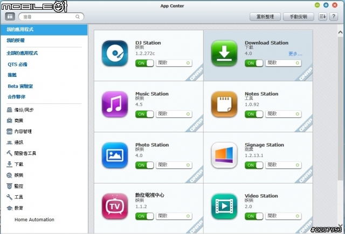Open the Notes Station 開啟 dropdown
The width and height of the screenshot is (345, 234).
click(x=284, y=114)
